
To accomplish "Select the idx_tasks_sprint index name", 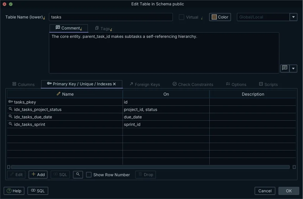I will pos(30,124).
